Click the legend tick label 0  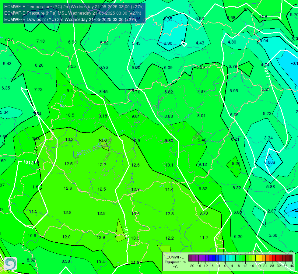225,266
